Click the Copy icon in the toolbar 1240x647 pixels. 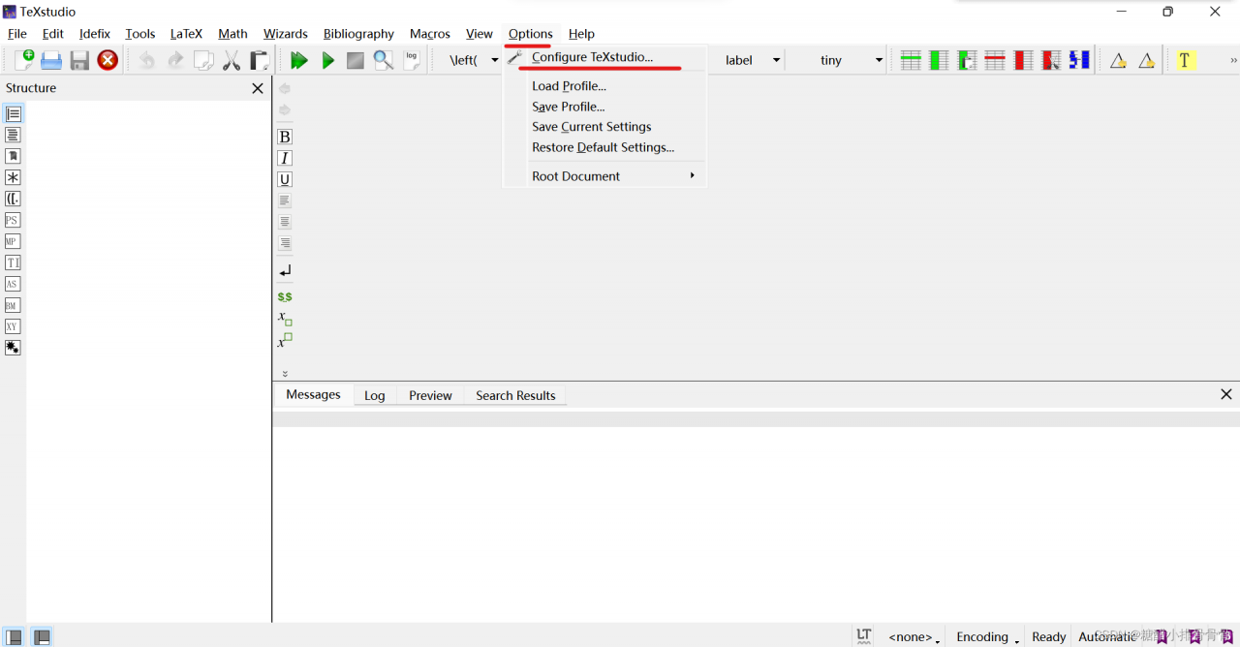(x=203, y=60)
